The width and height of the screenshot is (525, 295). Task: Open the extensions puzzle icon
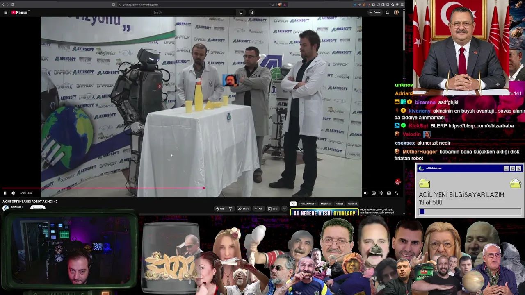coord(373,5)
